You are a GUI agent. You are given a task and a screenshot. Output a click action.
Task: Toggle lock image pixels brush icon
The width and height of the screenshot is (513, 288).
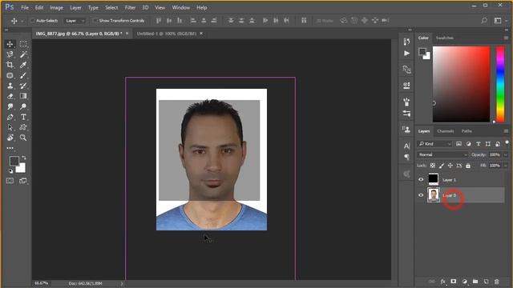(x=442, y=166)
